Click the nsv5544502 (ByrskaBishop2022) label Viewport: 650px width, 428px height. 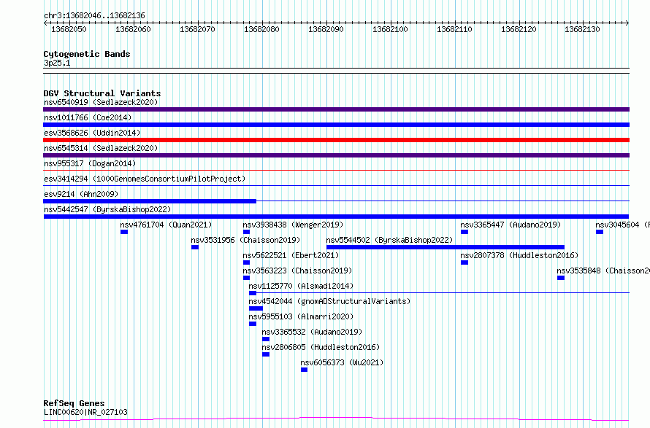pos(389,240)
